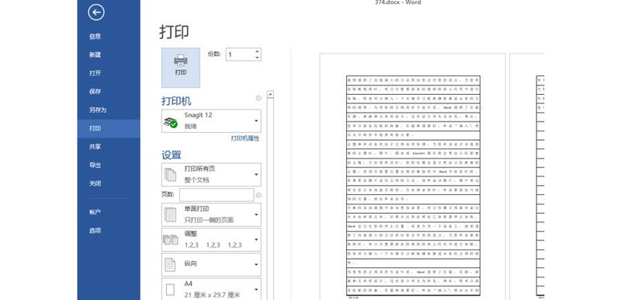Increase copies with the up arrow
This screenshot has height=300, width=621.
tap(257, 51)
